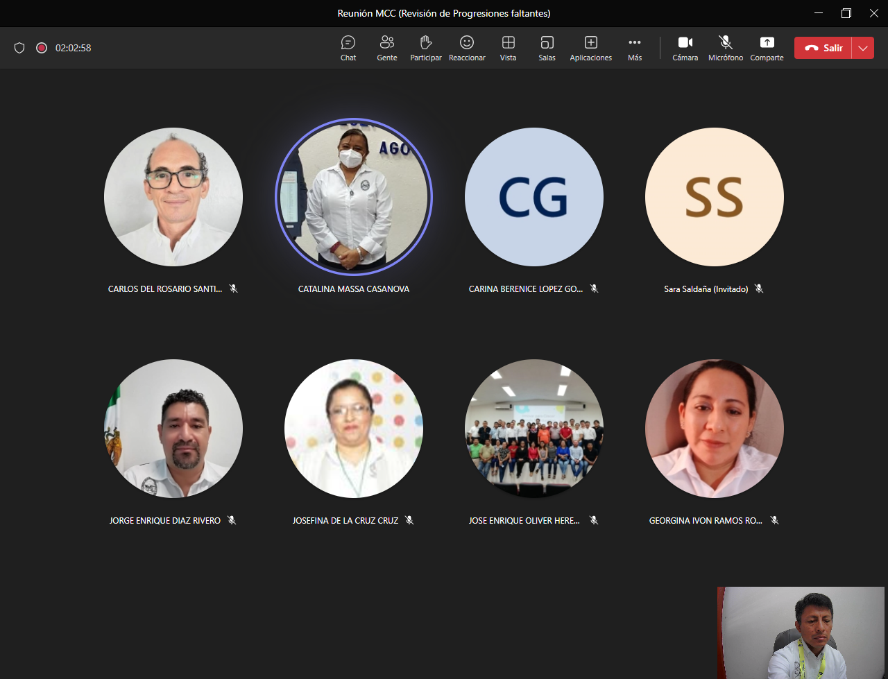The image size is (888, 679).
Task: Open the Reaccionar emoji menu
Action: [467, 48]
